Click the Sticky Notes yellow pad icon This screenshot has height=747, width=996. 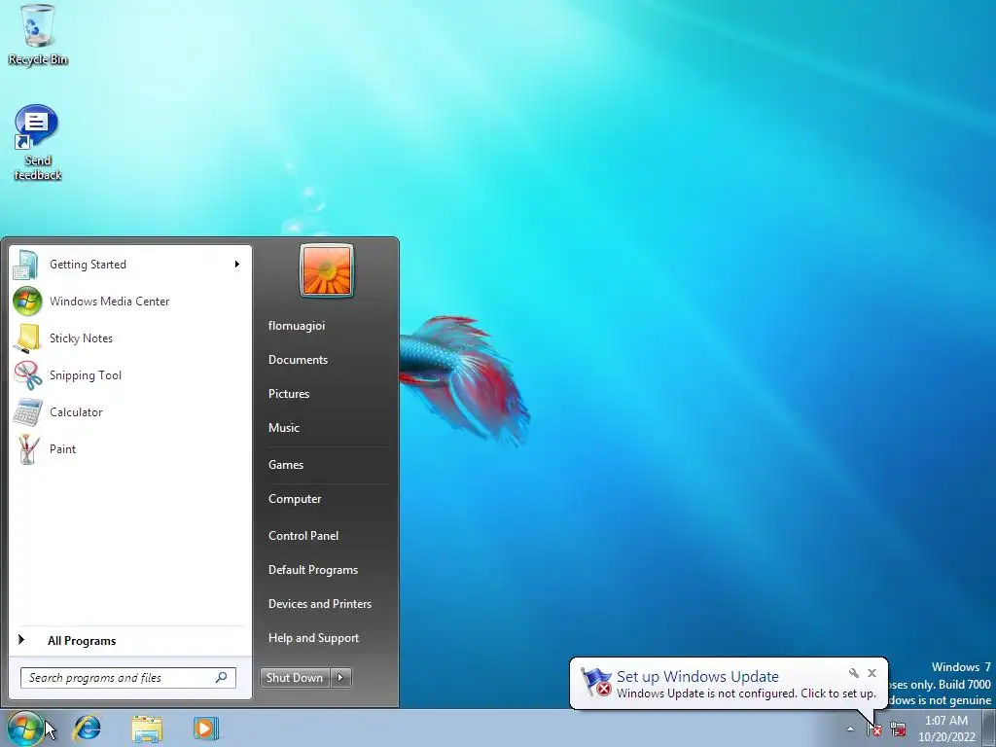27,338
